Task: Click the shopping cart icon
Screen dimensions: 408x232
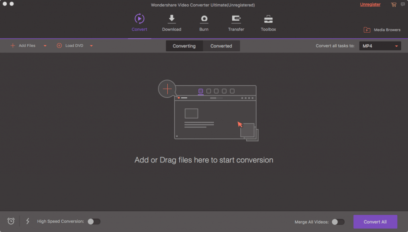Action: [x=393, y=5]
